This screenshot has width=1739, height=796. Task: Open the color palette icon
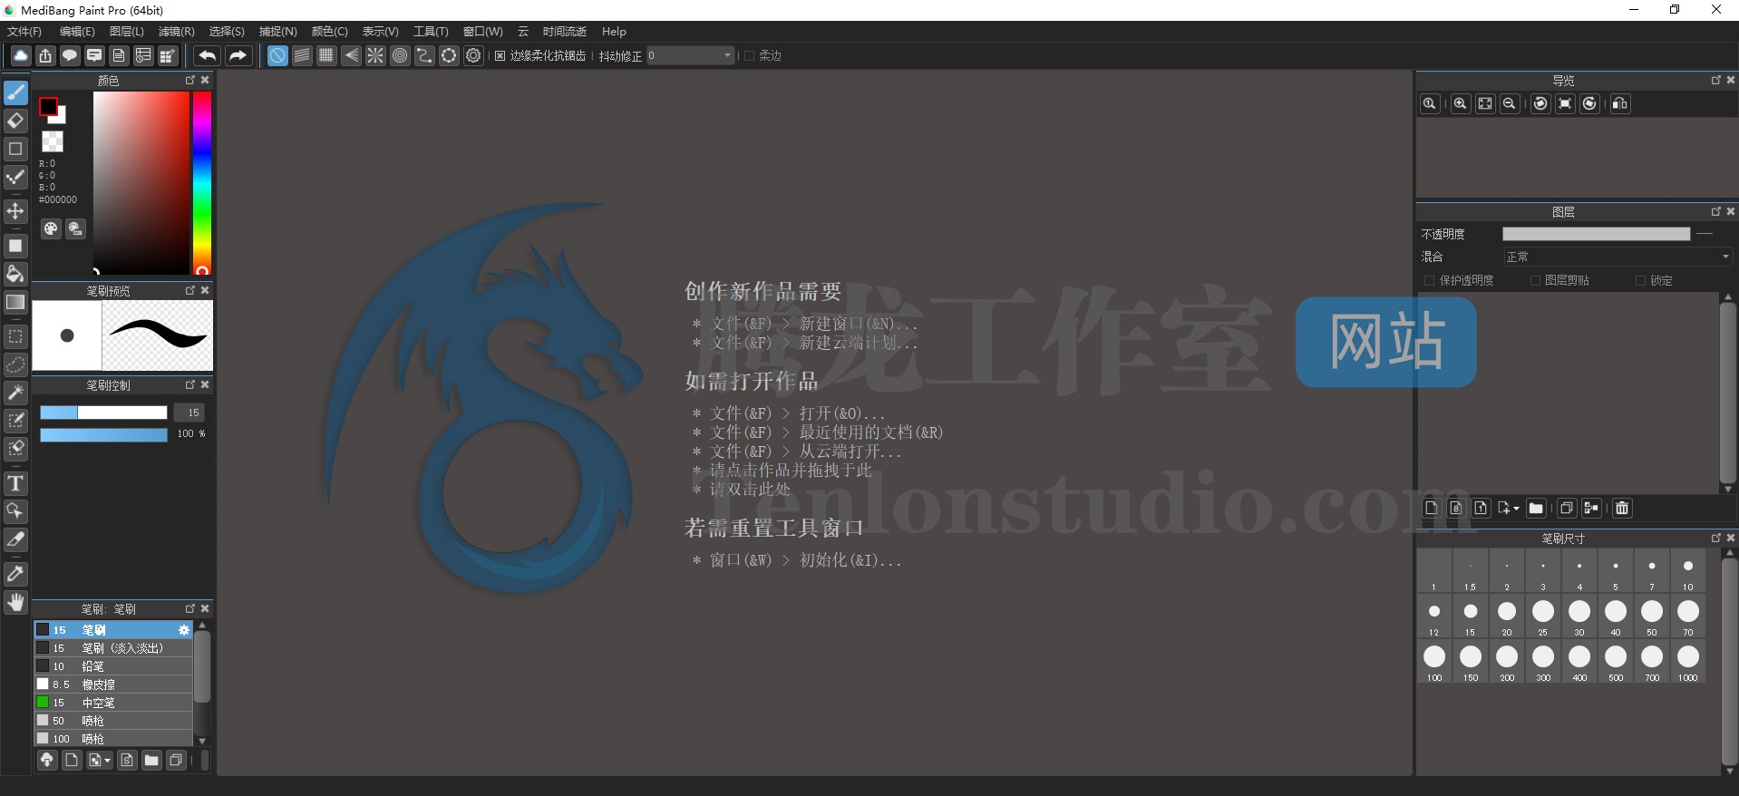51,228
